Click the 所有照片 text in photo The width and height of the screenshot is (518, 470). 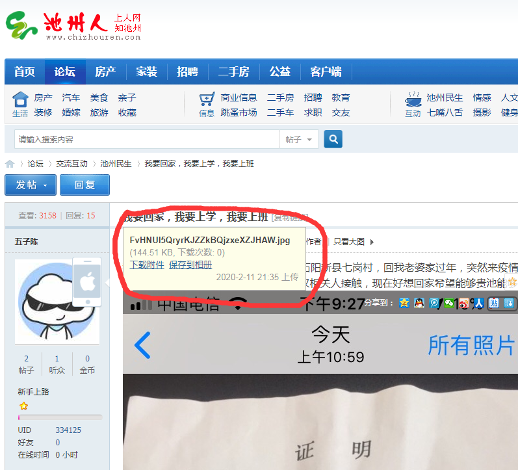[x=472, y=345]
